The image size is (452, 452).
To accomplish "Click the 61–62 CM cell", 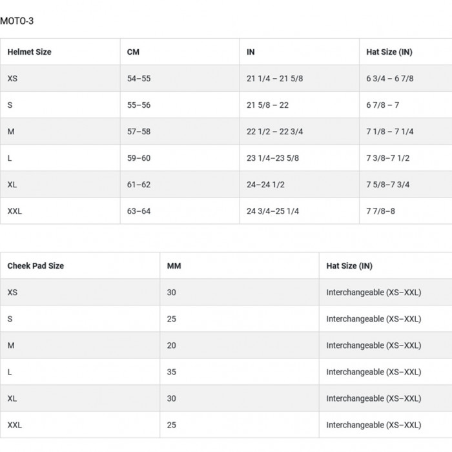I will pos(139,185).
